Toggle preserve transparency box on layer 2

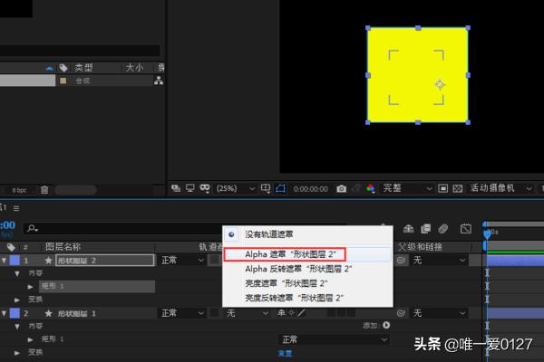click(x=215, y=313)
